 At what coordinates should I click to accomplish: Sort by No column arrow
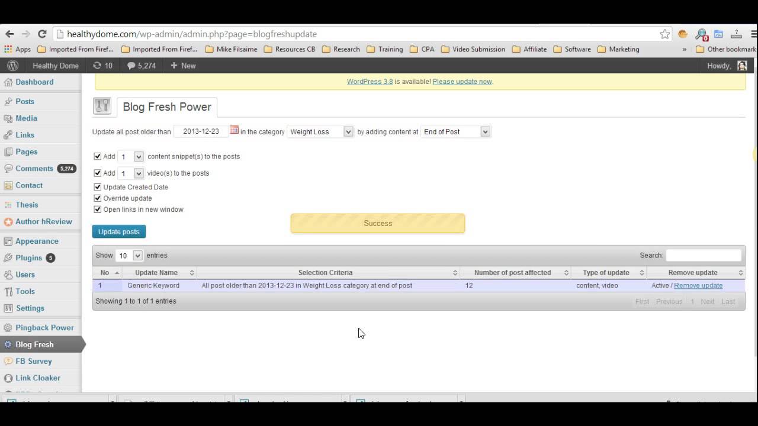pyautogui.click(x=117, y=273)
